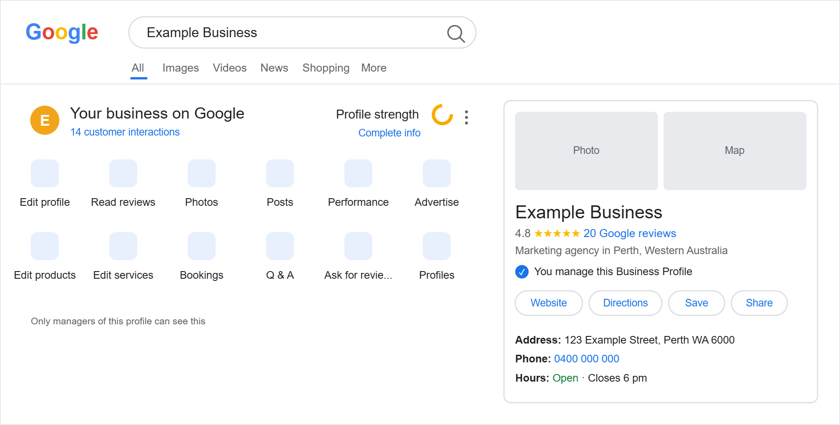The height and width of the screenshot is (425, 840).
Task: Click the 123 Example Street address text
Action: (650, 340)
